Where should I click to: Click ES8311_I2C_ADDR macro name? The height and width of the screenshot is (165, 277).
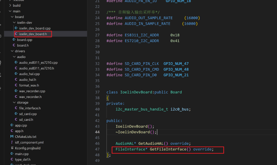(x=142, y=35)
